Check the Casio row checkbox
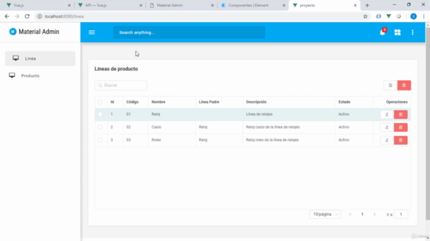The width and height of the screenshot is (430, 241). [x=100, y=127]
